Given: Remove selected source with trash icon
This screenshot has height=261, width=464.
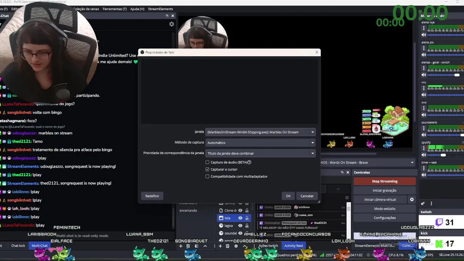Looking at the screenshot, I should pyautogui.click(x=228, y=246).
